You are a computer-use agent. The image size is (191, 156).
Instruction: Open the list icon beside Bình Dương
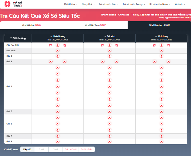point(51,36)
